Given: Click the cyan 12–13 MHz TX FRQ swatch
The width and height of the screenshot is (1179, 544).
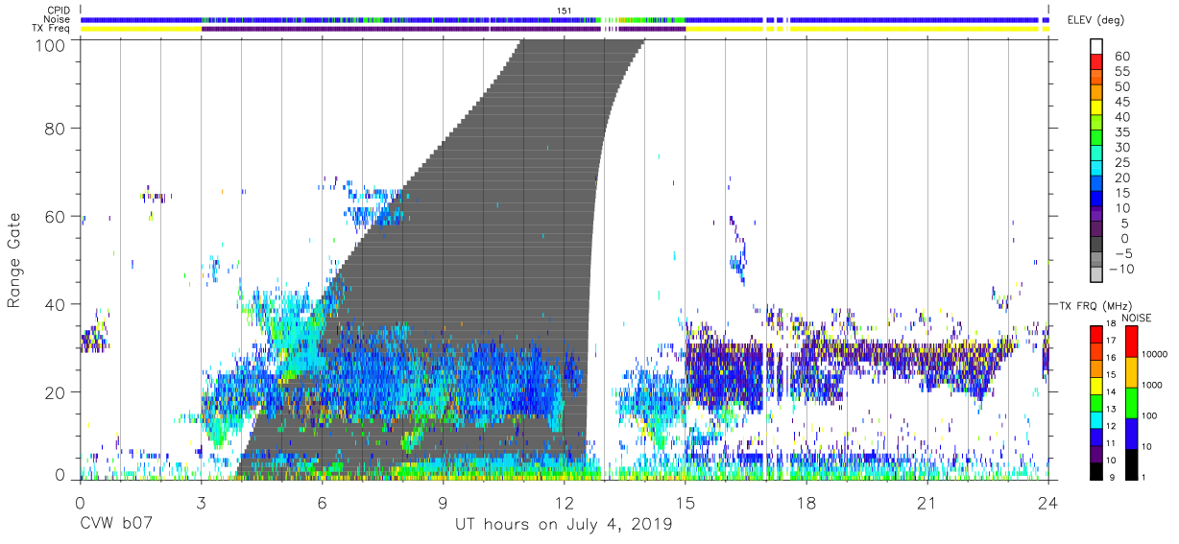Looking at the screenshot, I should (1096, 418).
